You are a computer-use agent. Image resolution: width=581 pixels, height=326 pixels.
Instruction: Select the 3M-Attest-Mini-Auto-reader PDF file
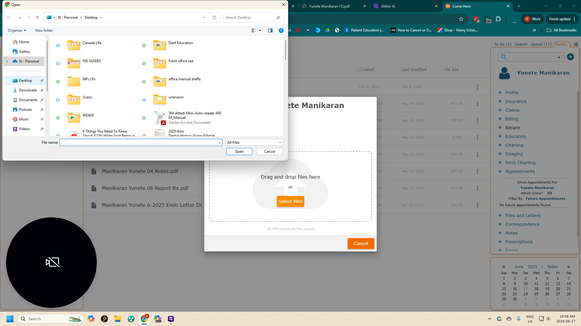[188, 118]
